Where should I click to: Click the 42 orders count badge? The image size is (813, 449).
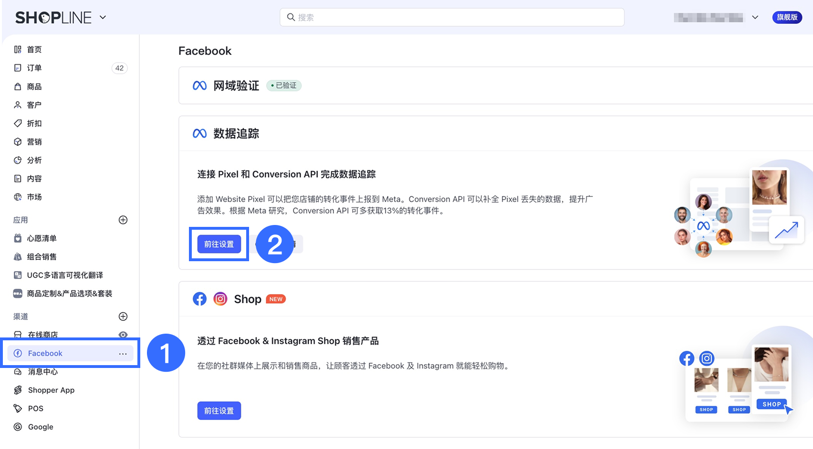point(119,68)
